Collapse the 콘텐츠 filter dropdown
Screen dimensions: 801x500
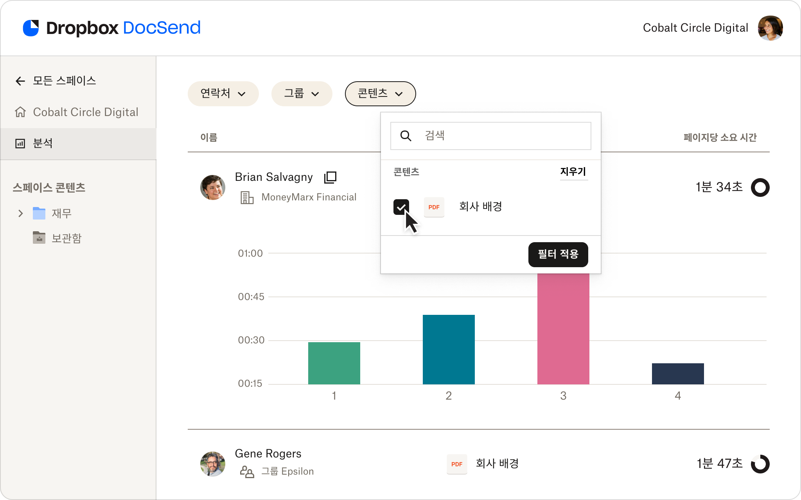pos(380,94)
